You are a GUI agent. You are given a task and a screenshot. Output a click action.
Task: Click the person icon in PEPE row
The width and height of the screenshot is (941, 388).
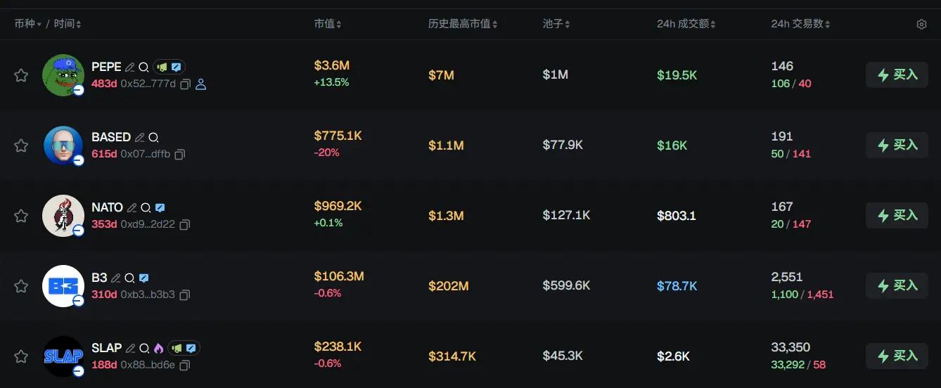point(200,84)
